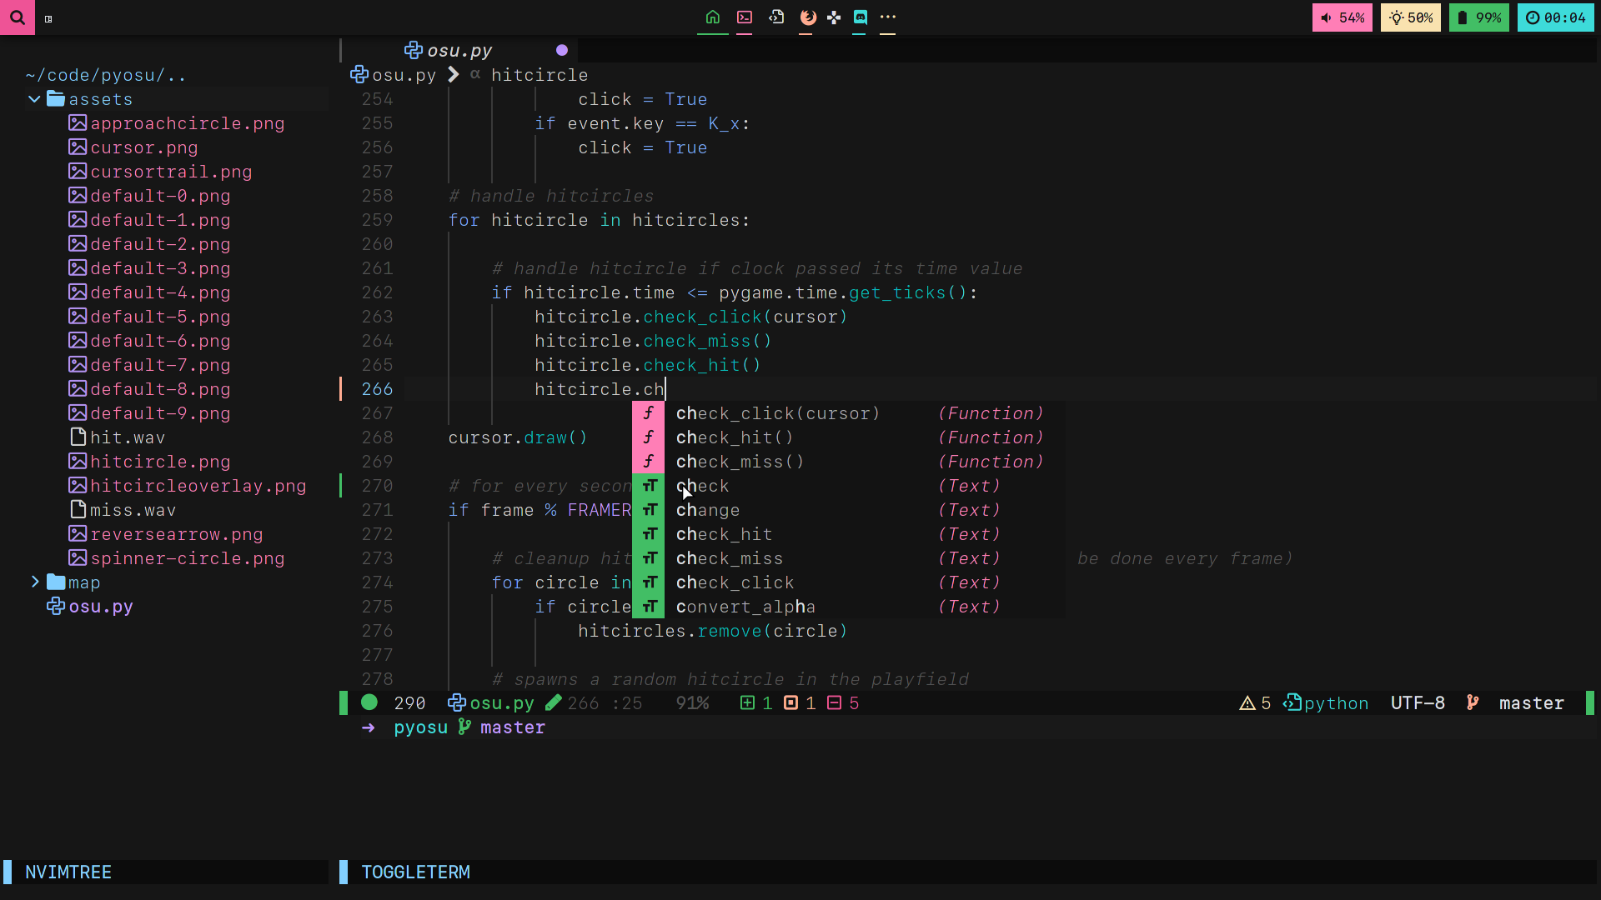Choose check_hit() function completion item

(x=734, y=437)
